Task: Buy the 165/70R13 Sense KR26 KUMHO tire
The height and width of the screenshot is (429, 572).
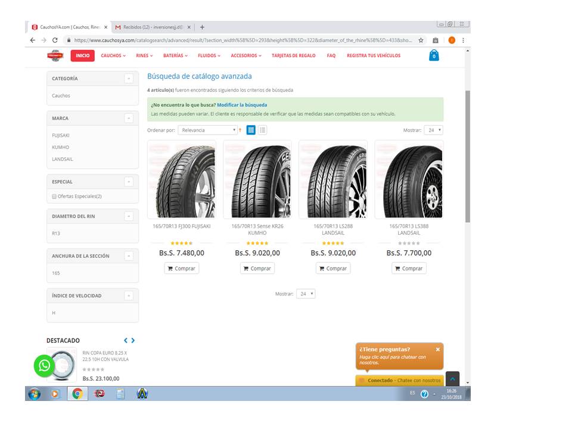Action: (257, 268)
